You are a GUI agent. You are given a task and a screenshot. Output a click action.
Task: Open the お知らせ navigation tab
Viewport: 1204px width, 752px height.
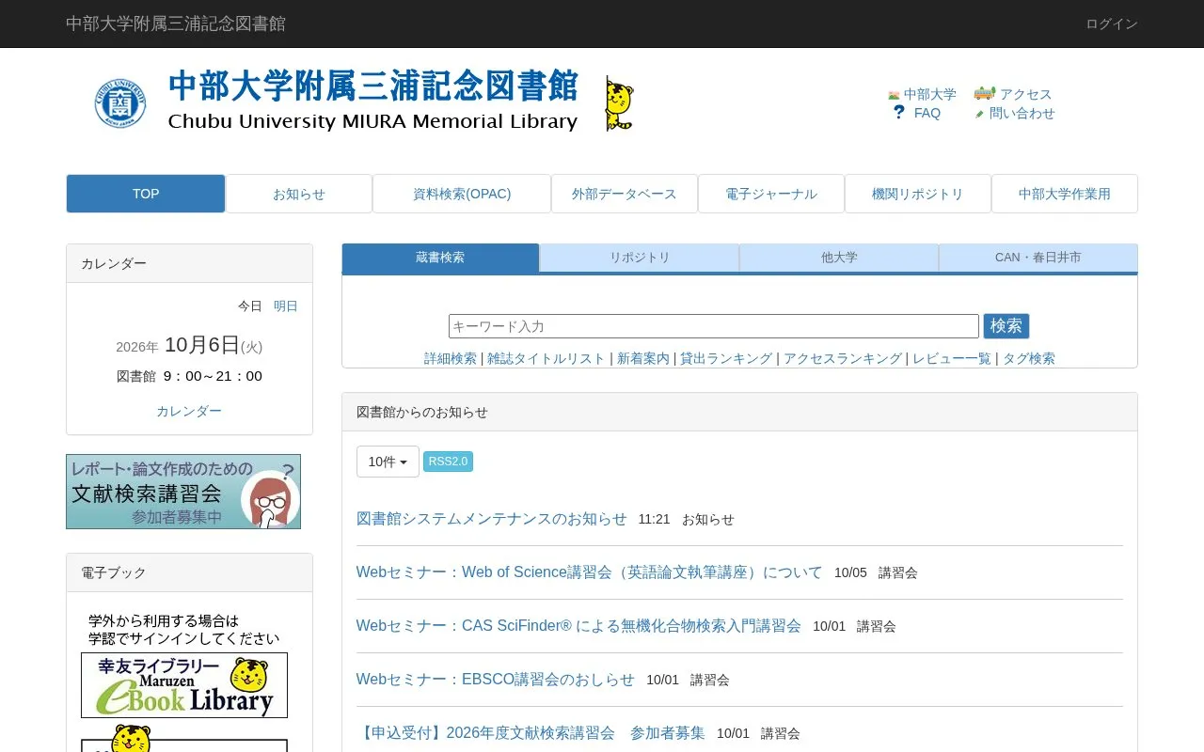[299, 194]
